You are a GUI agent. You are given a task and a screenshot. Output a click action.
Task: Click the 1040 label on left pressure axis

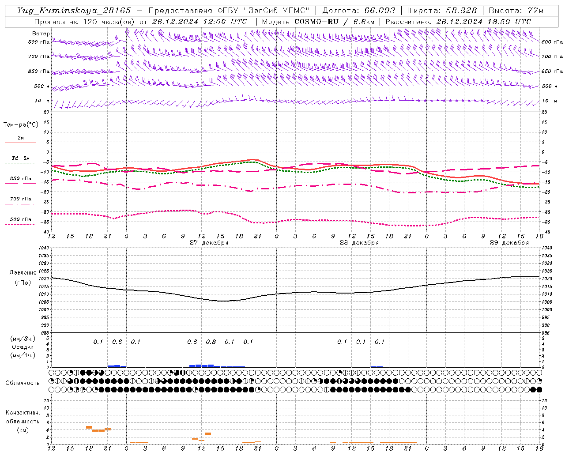(45, 248)
